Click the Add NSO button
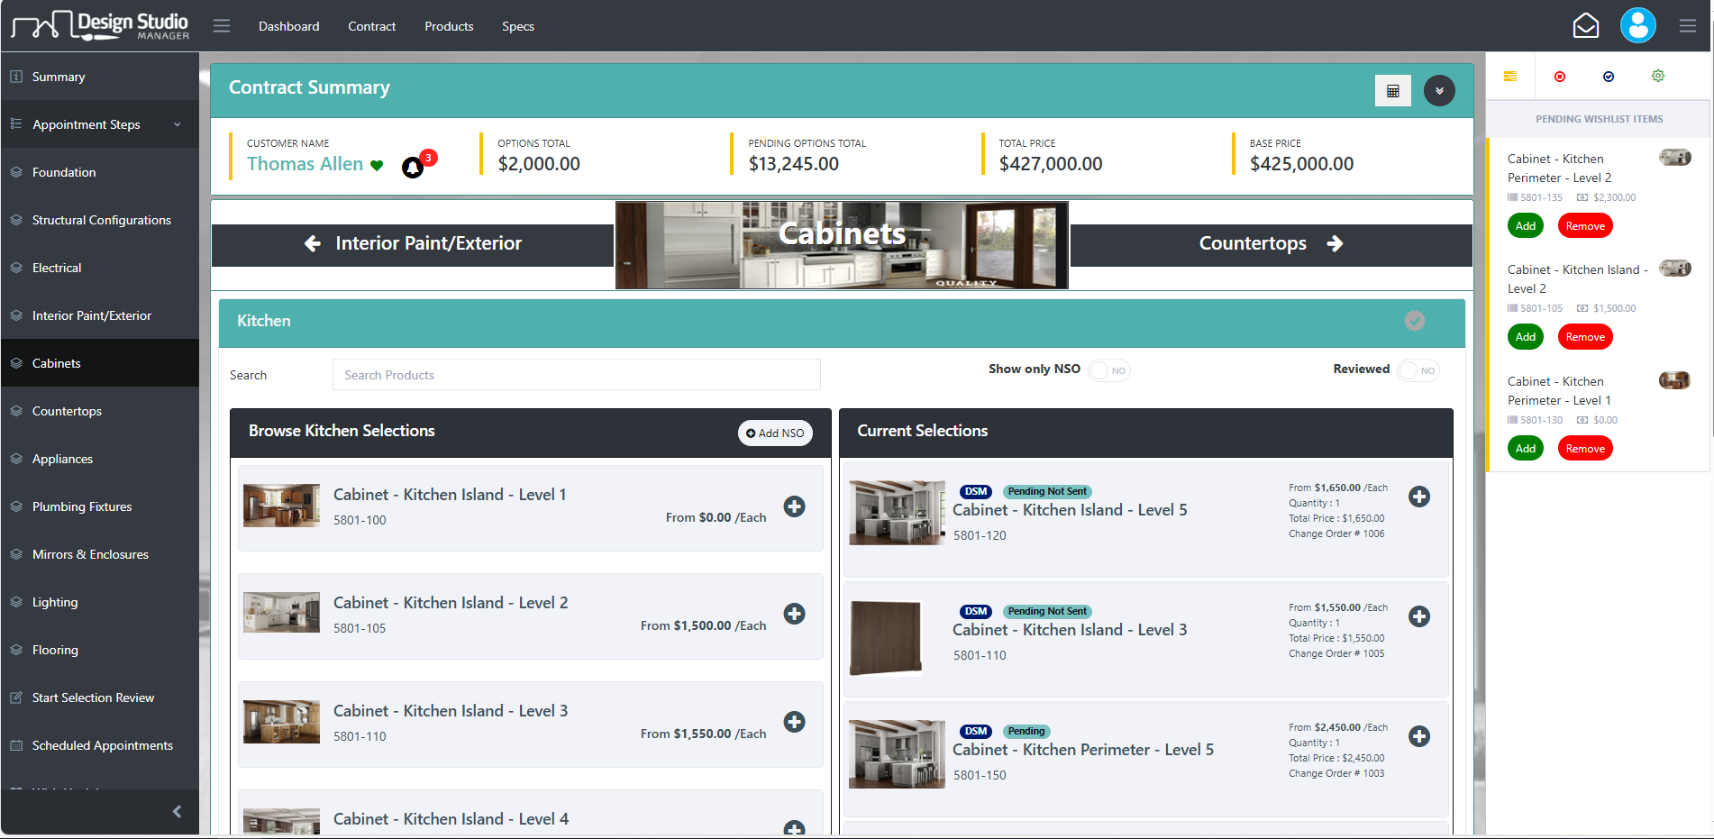 coord(775,433)
